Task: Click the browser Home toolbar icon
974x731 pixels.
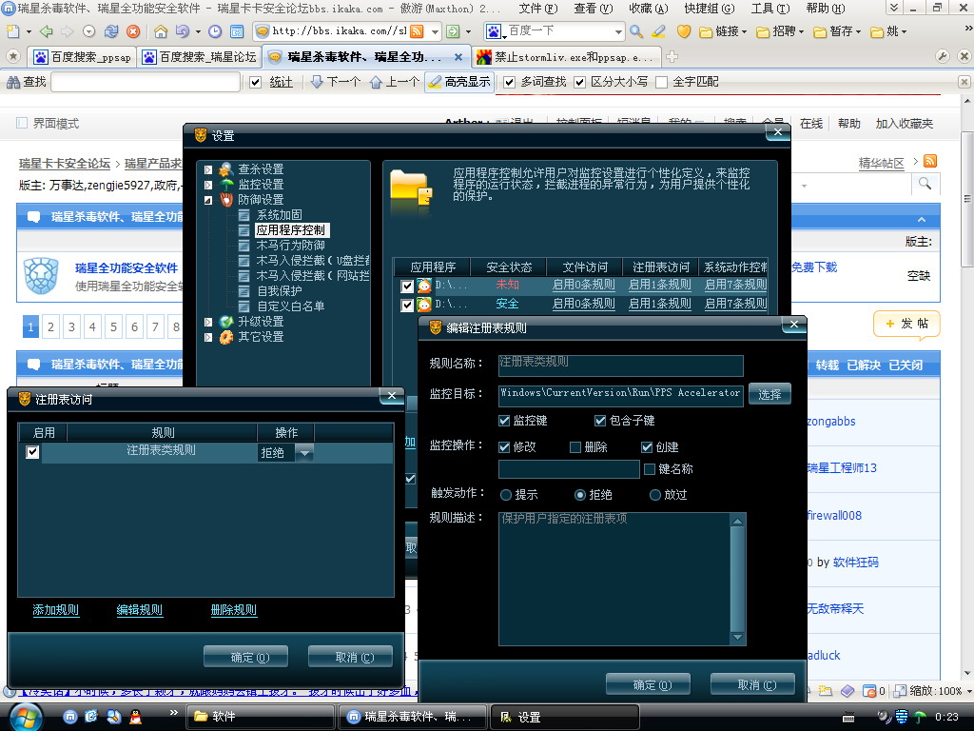Action: 162,31
